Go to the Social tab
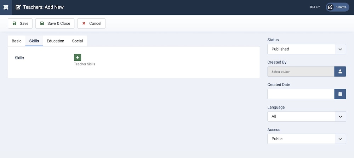The image size is (354, 158). 78,41
